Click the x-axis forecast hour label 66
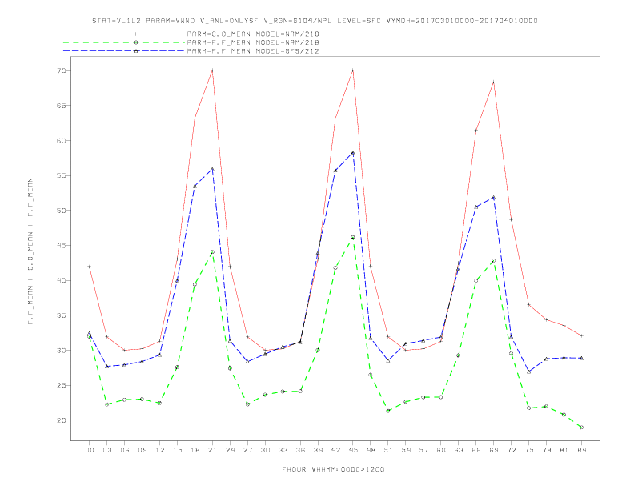The image size is (634, 490). [x=476, y=450]
